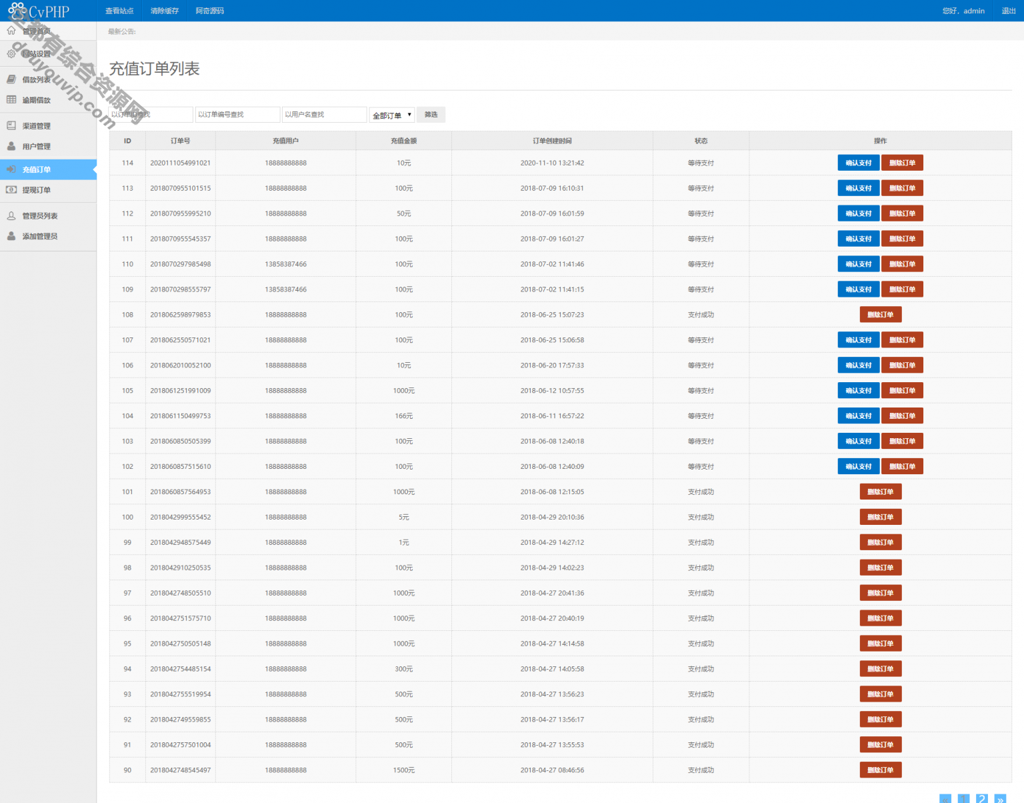Click the 166元 amount cell
The width and height of the screenshot is (1024, 803).
[x=403, y=416]
